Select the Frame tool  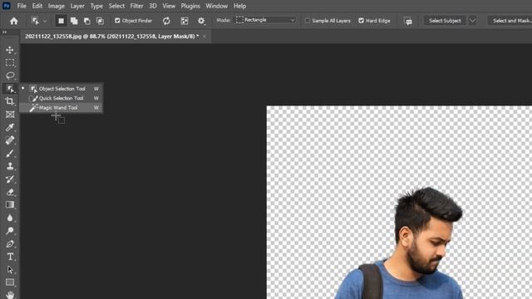pyautogui.click(x=10, y=115)
